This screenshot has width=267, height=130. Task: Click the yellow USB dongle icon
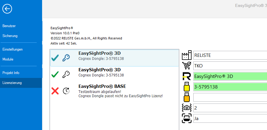tap(187, 87)
